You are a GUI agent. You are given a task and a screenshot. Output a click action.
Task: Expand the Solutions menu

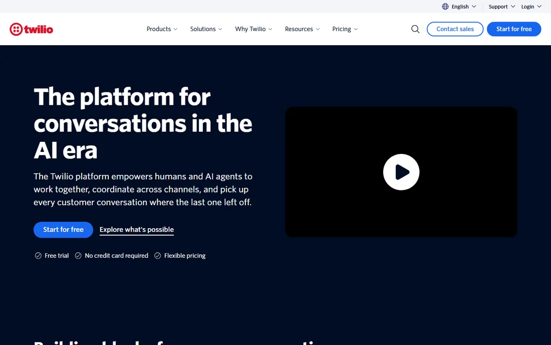206,29
